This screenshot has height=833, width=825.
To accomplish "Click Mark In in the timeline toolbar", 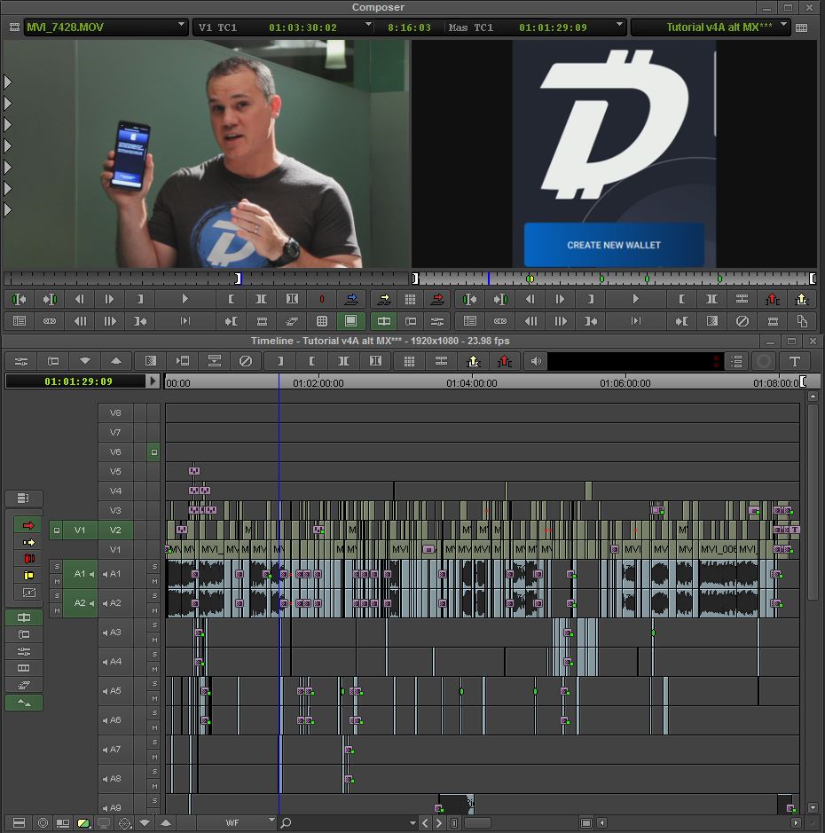I will [280, 361].
